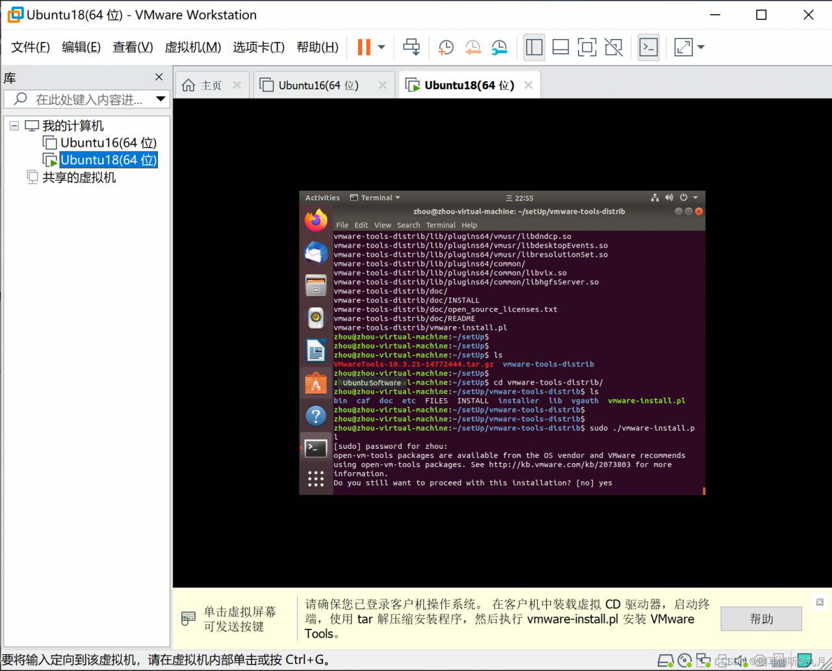Select Ubuntu18(64 位) in the library tree
832x671 pixels.
pos(109,160)
